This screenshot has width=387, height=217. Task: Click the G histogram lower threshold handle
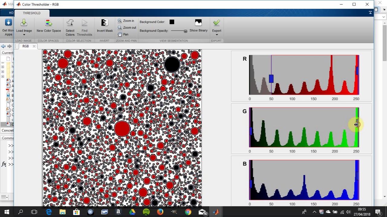251,131
